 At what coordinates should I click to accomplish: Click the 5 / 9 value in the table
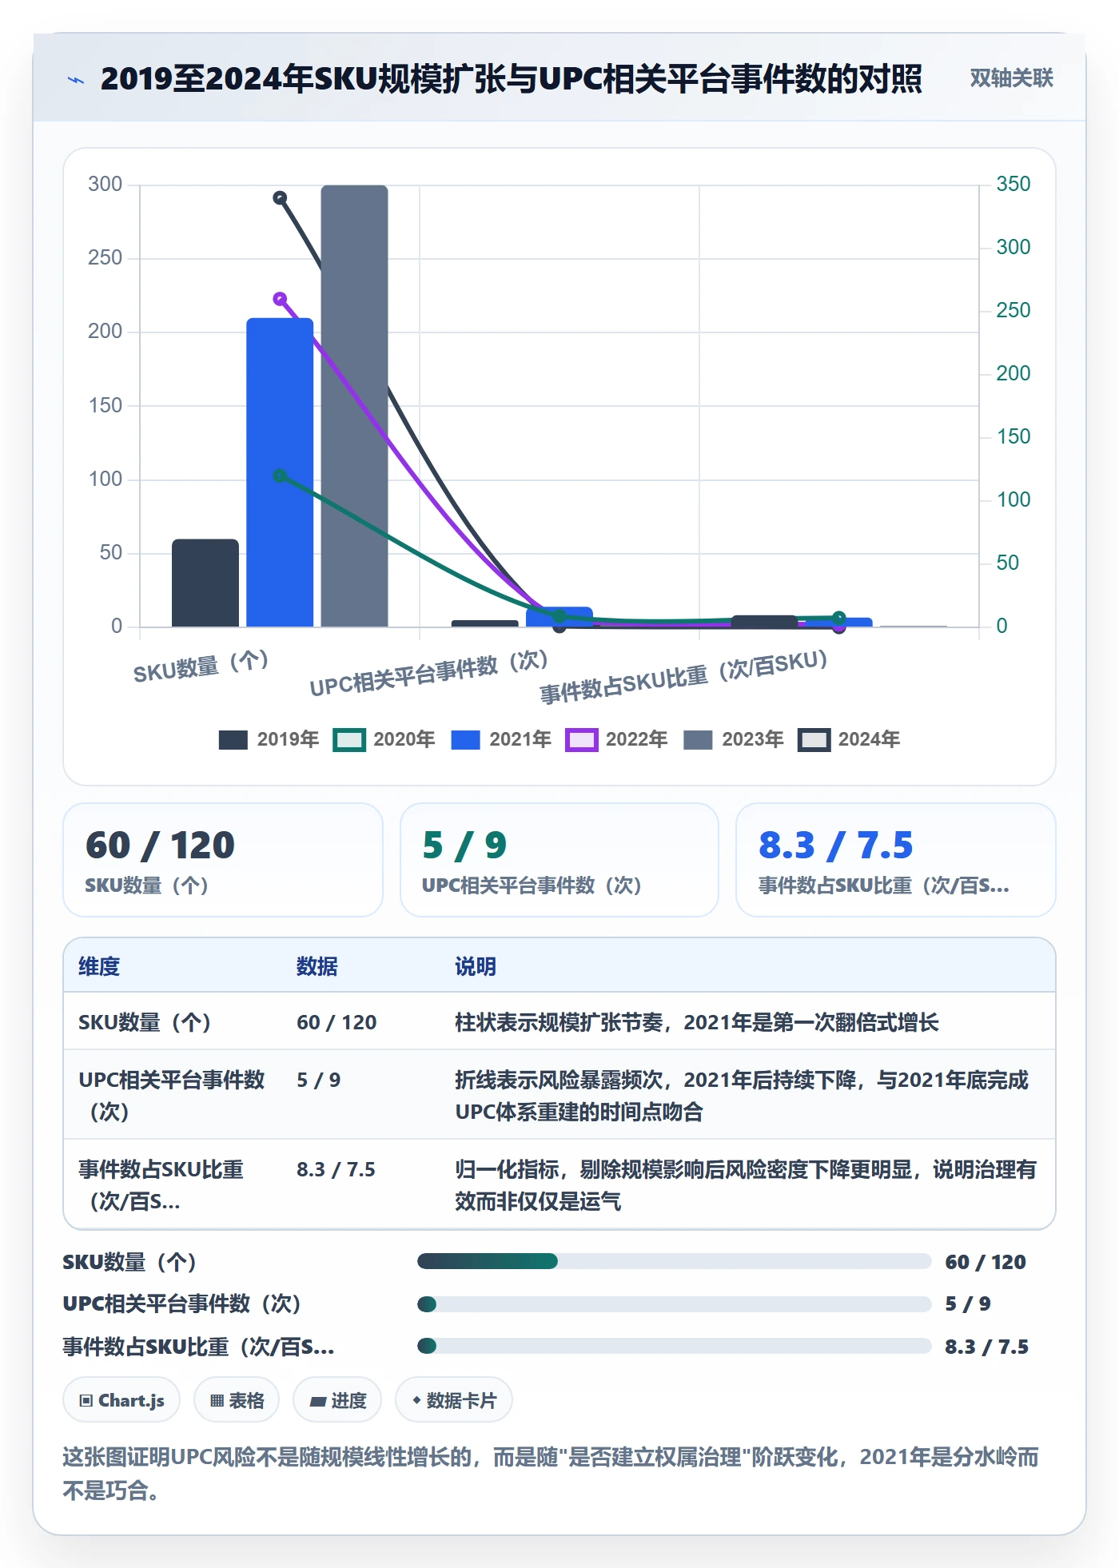tap(319, 1080)
